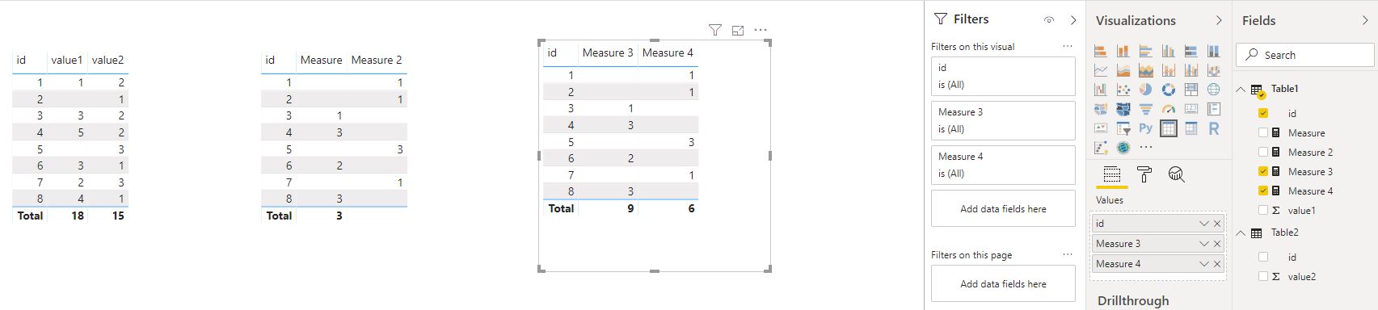The width and height of the screenshot is (1378, 310).
Task: Select the Area chart visual
Action: point(1123,70)
